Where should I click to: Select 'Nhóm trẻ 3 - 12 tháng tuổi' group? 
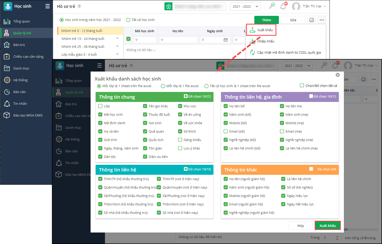90,31
